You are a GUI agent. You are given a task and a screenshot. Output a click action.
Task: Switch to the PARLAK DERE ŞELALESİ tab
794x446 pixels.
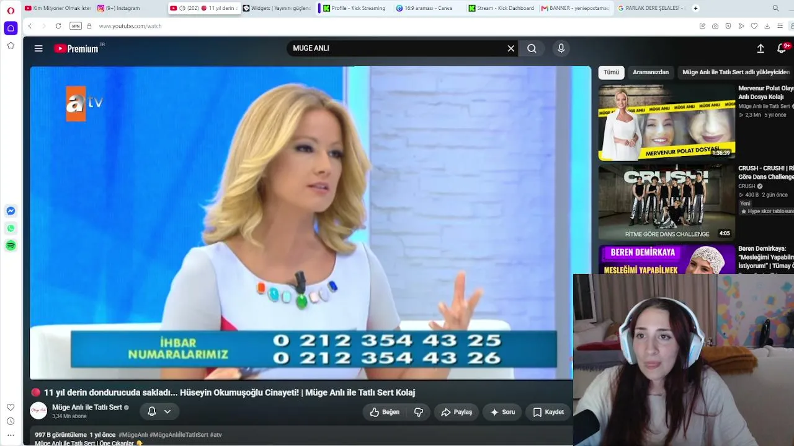pos(650,8)
